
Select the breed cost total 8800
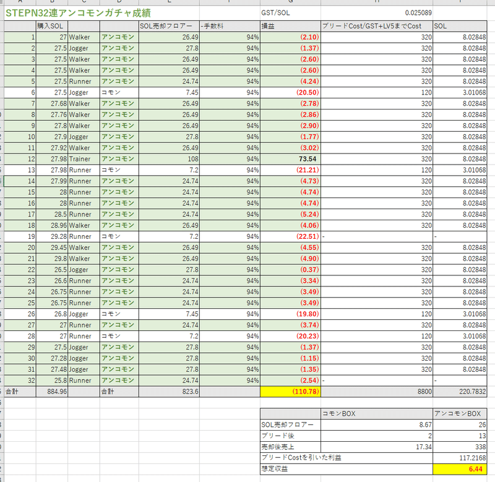tap(377, 392)
